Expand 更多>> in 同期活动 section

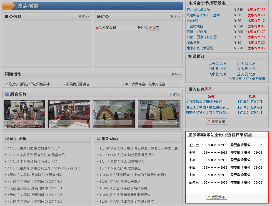click(176, 74)
